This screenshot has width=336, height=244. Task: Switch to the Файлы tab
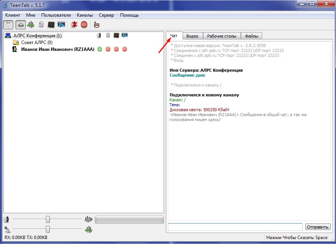[x=252, y=36]
